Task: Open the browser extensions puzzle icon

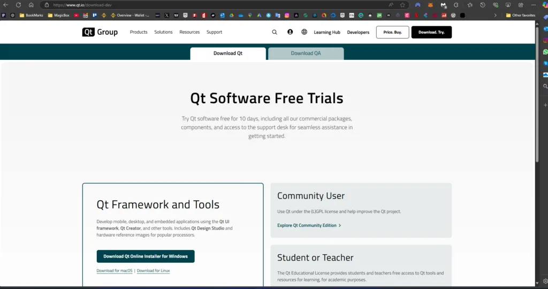Action: point(456,5)
